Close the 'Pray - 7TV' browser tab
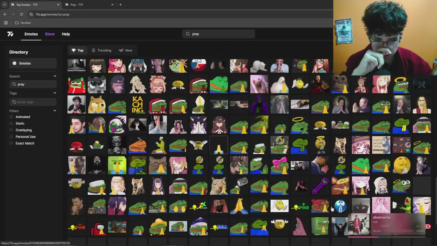The width and height of the screenshot is (437, 246). [x=112, y=5]
